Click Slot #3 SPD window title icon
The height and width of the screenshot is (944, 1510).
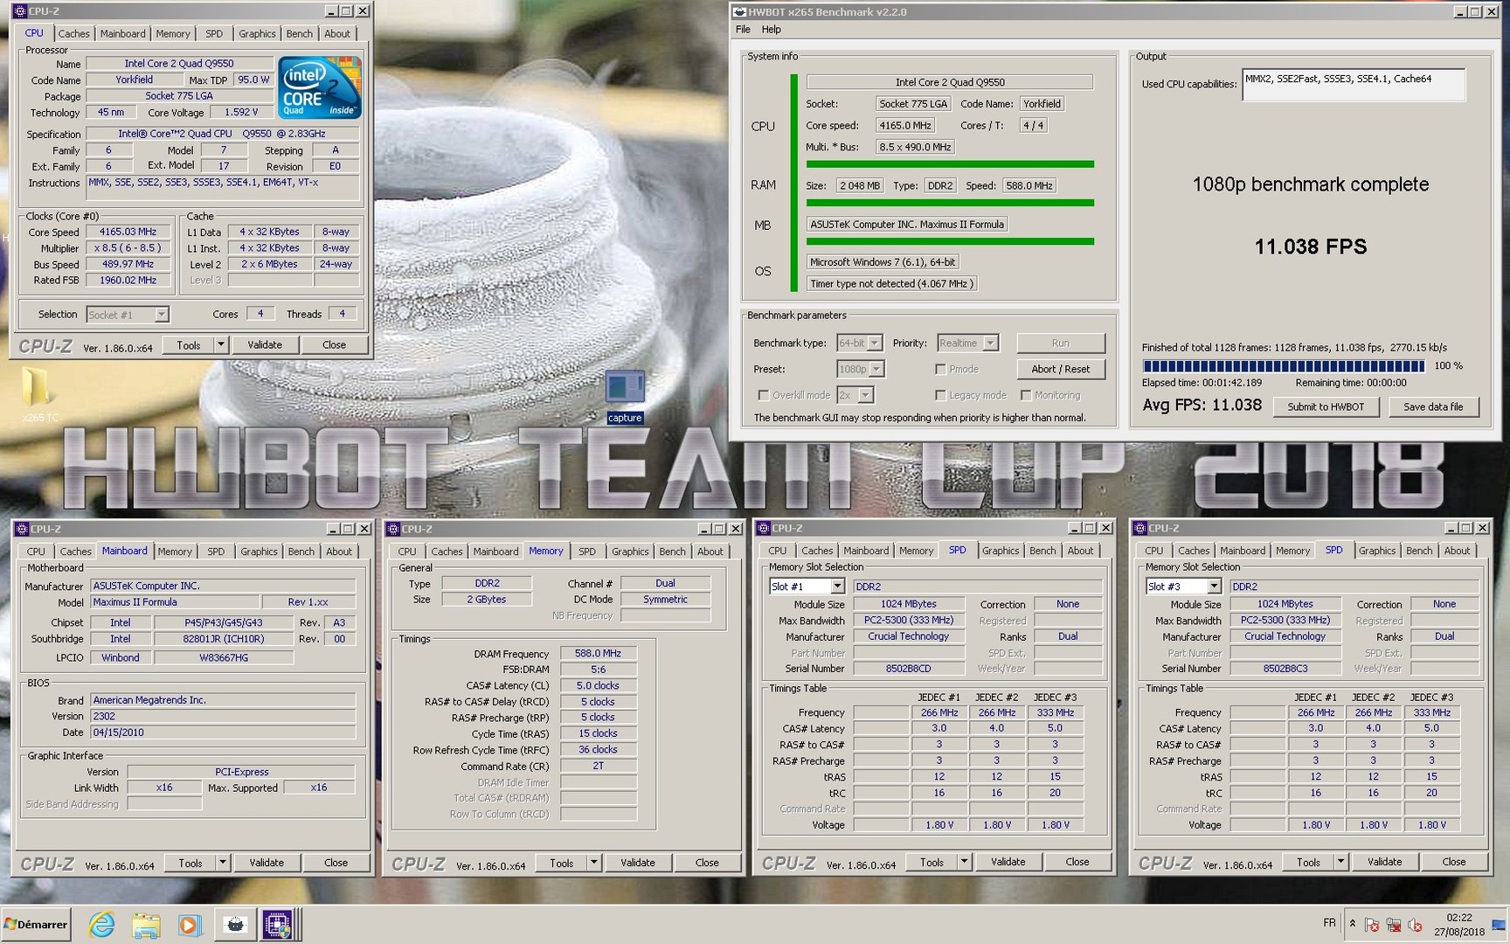pos(1140,528)
